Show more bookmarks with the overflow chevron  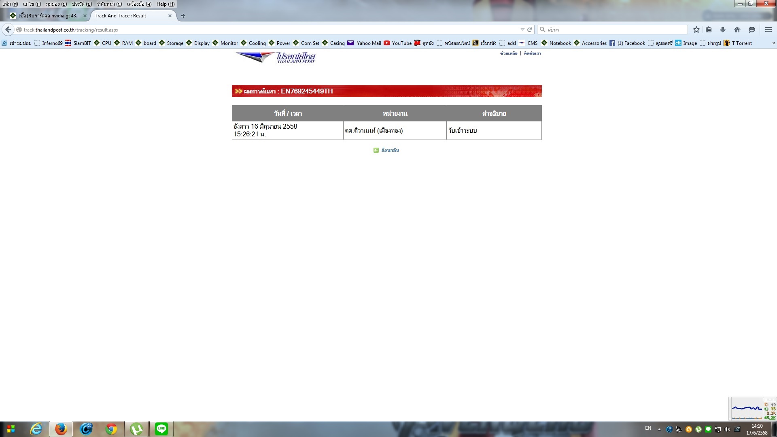(773, 43)
